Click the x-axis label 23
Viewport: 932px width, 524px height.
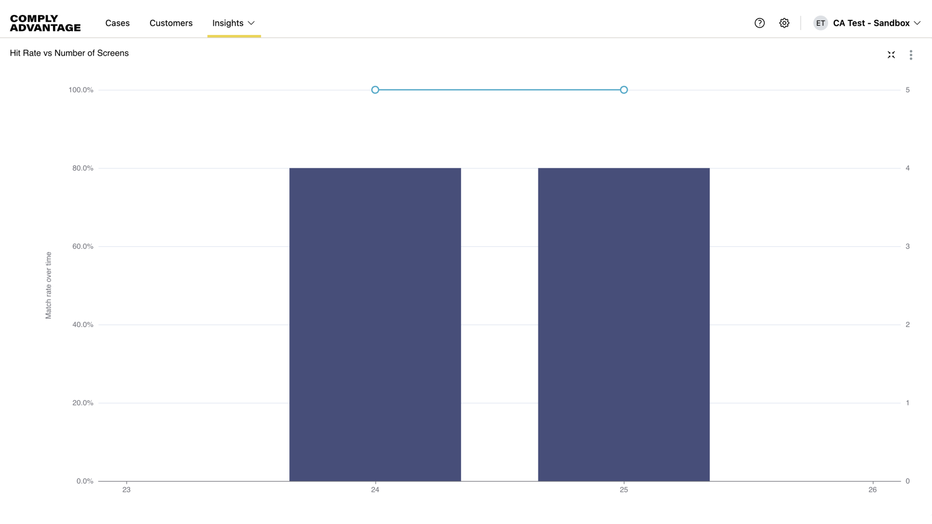[x=126, y=490]
